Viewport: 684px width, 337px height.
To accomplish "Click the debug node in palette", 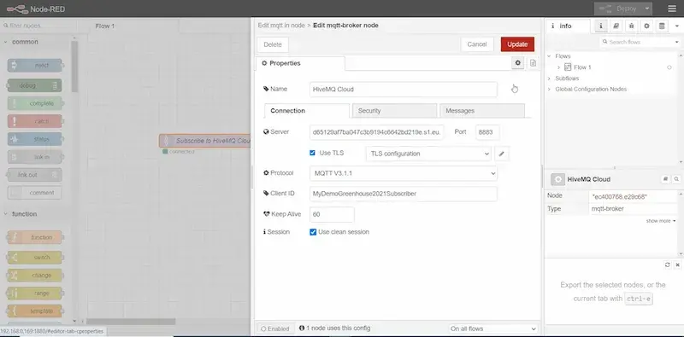I will [x=35, y=86].
